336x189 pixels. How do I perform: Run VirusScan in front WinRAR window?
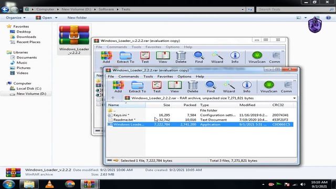269,87
